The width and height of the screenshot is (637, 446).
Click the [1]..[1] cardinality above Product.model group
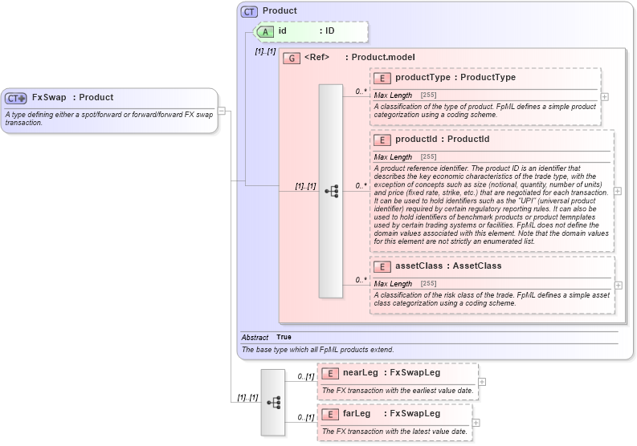click(265, 51)
